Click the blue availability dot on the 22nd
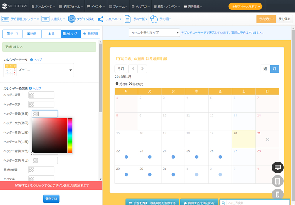The image size is (295, 205). click(127, 157)
